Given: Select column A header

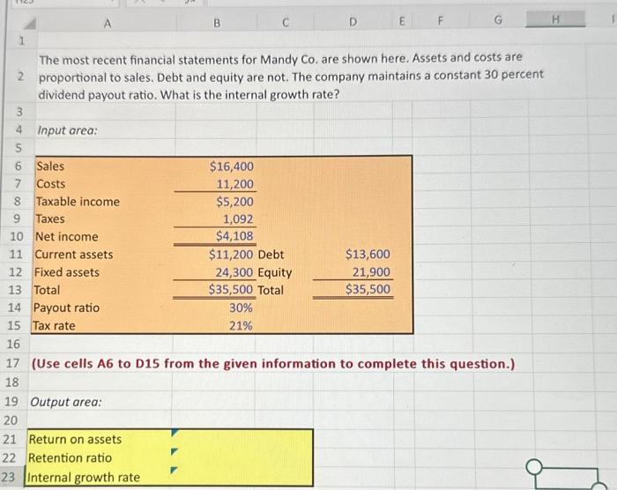Looking at the screenshot, I should (x=107, y=24).
